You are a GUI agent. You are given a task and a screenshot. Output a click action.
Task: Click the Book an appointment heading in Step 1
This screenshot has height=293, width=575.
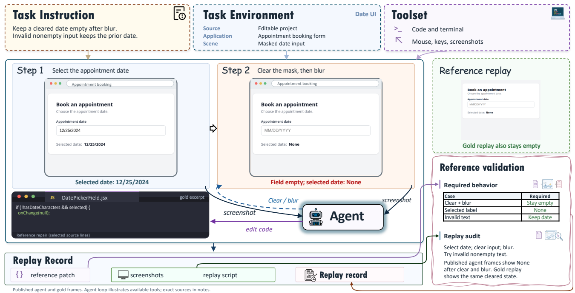tap(84, 104)
